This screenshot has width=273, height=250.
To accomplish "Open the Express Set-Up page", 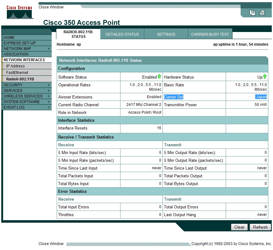I will coord(20,43).
